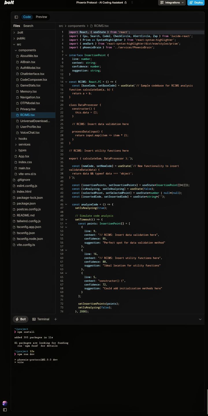Click the user avatar globe icon
This screenshot has height=416, width=208.
pos(5,403)
